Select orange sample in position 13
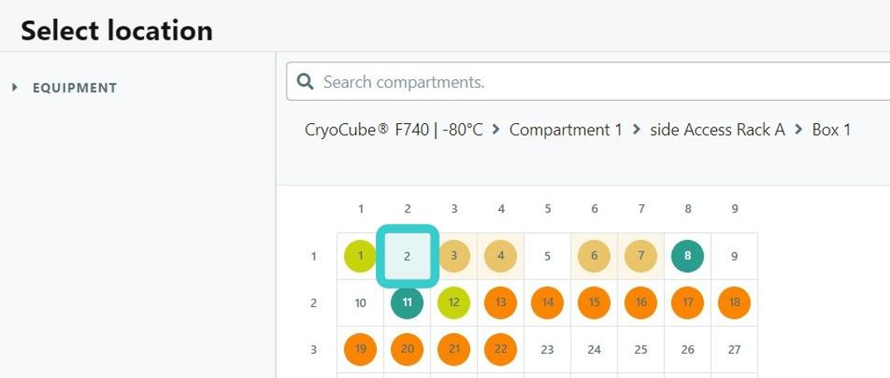 (501, 303)
